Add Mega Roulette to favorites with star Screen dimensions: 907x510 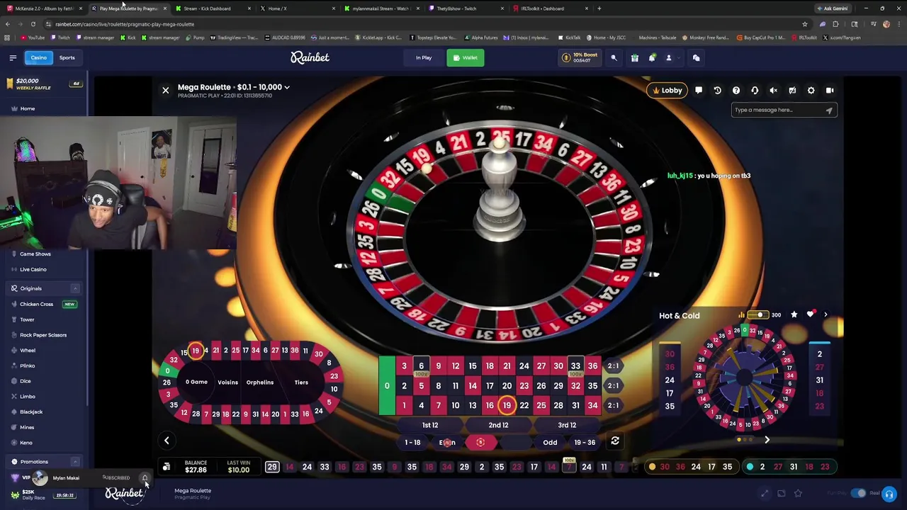pyautogui.click(x=798, y=494)
